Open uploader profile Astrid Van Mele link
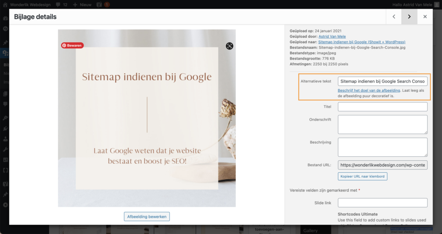The image size is (442, 234). coord(332,36)
